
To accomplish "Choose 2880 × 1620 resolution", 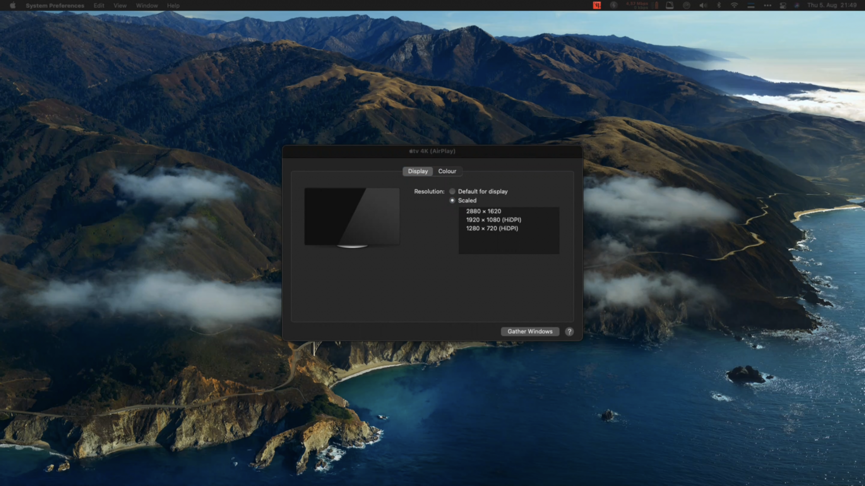I will click(484, 211).
